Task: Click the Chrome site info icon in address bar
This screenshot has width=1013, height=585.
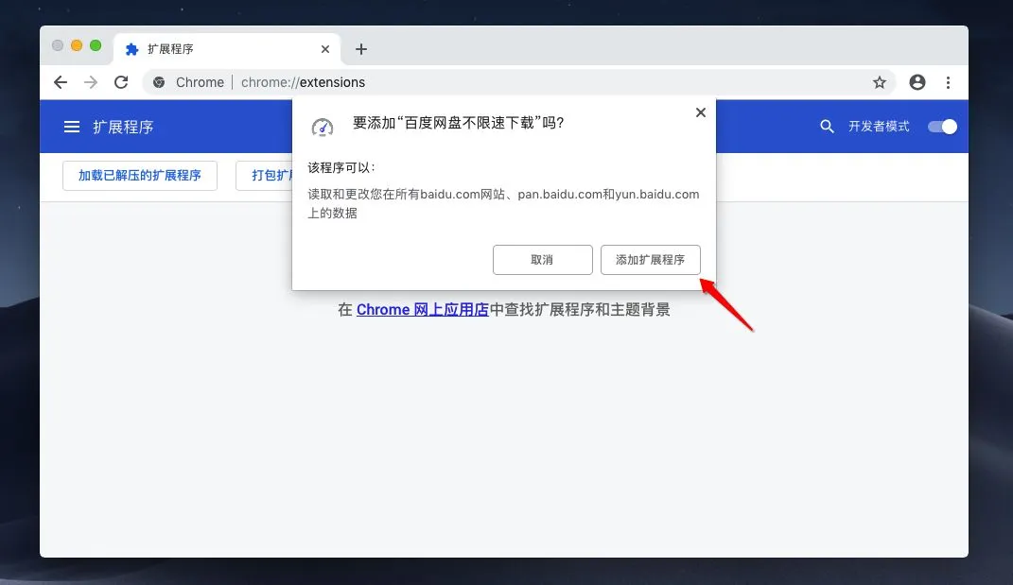Action: [x=159, y=82]
